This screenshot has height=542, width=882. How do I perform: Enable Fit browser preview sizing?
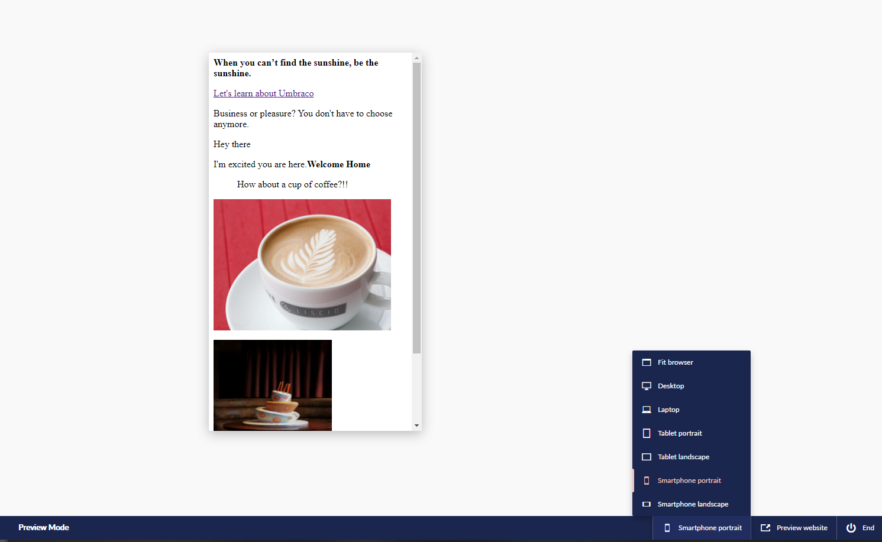point(674,362)
